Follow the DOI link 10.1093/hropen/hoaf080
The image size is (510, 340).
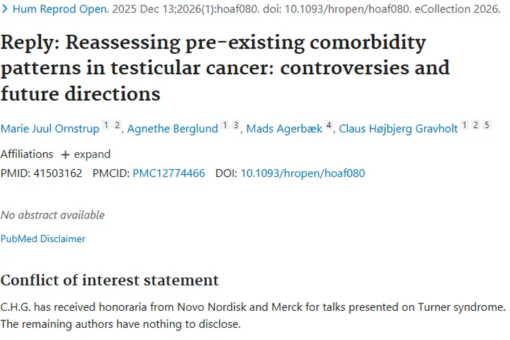(x=303, y=173)
